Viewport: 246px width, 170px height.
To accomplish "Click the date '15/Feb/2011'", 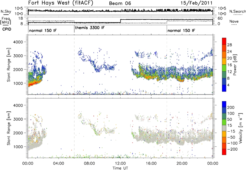I will [196, 3].
